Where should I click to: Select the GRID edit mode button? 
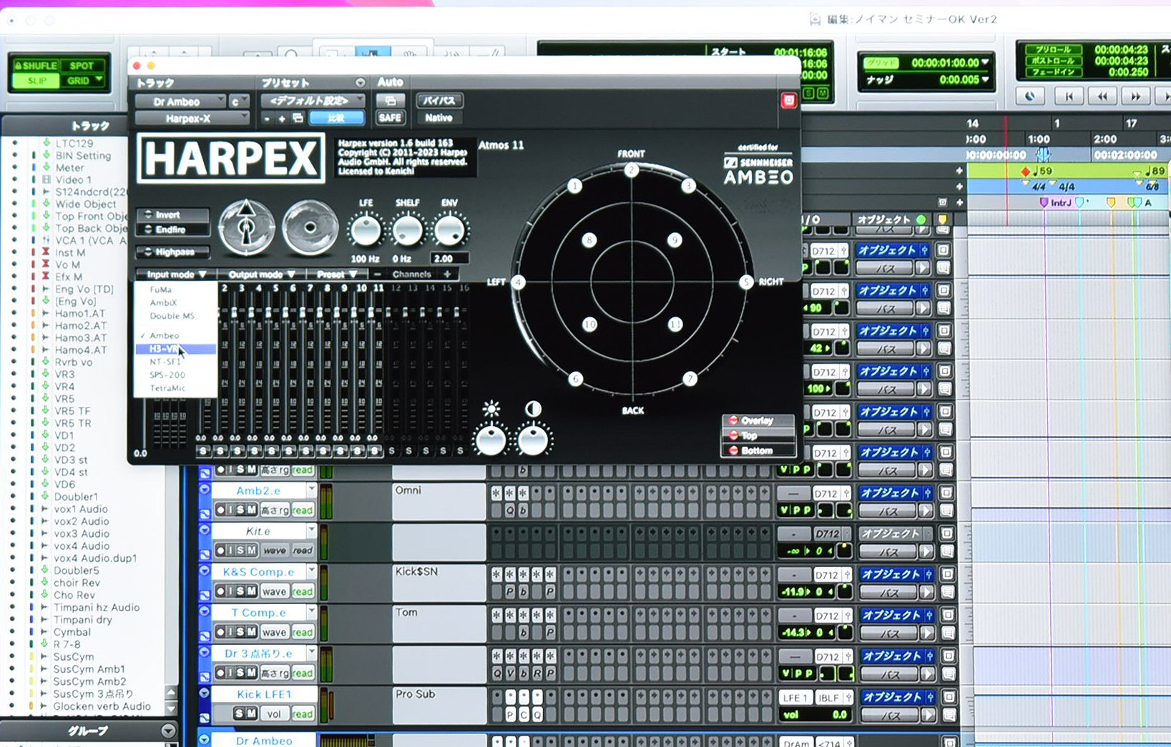pyautogui.click(x=83, y=80)
